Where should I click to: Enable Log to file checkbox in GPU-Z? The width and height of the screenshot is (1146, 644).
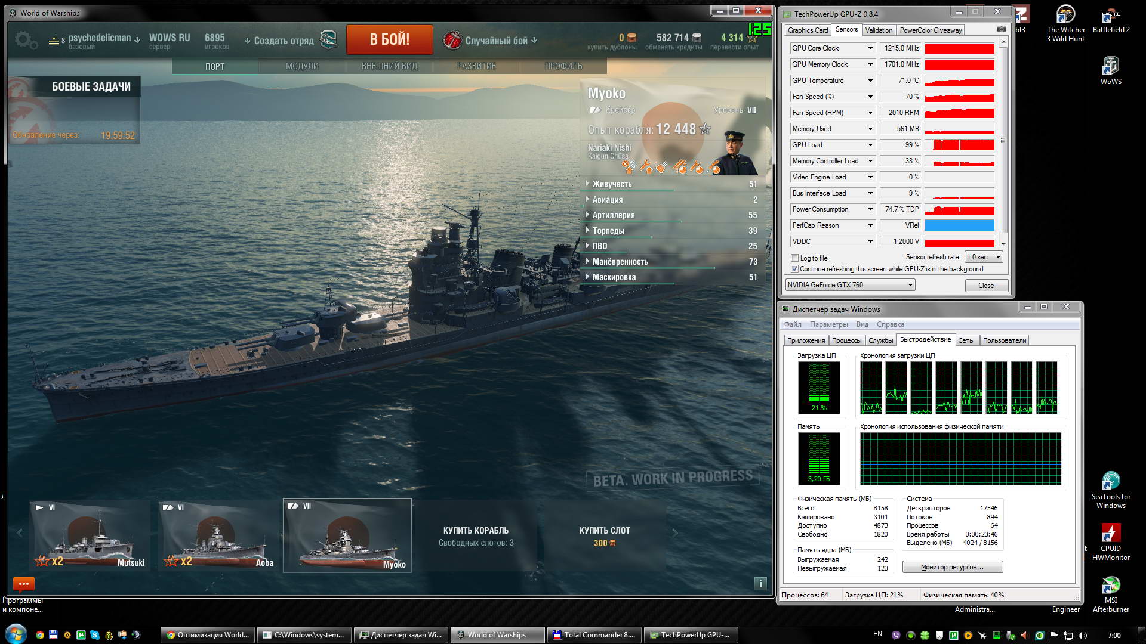pyautogui.click(x=794, y=258)
